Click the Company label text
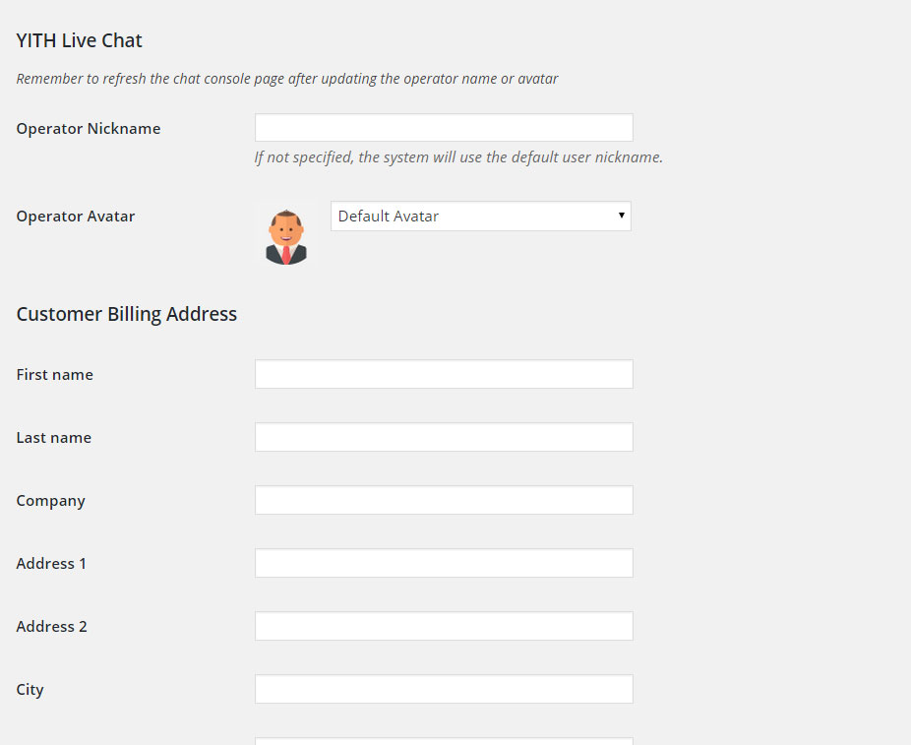Image resolution: width=911 pixels, height=745 pixels. click(x=50, y=501)
